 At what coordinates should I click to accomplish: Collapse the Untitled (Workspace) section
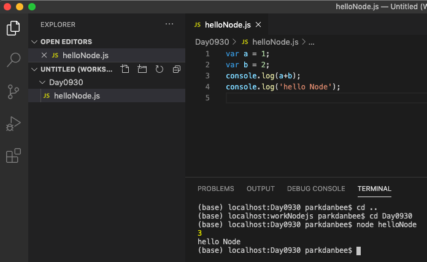(x=34, y=69)
